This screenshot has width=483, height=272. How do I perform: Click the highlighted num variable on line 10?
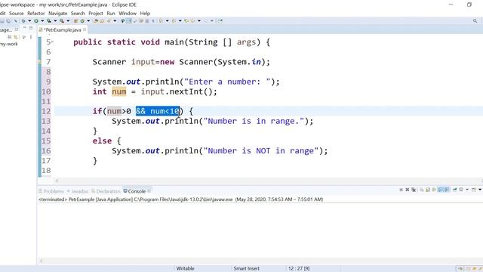tap(119, 91)
